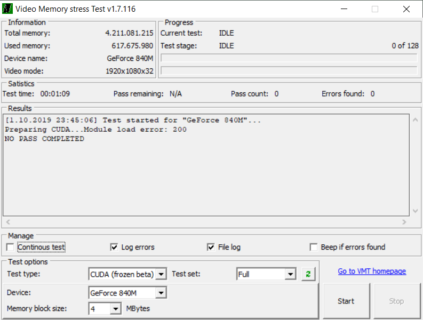423x320 pixels.
Task: Click the Total memory value 4.211.081.215
Action: [129, 33]
